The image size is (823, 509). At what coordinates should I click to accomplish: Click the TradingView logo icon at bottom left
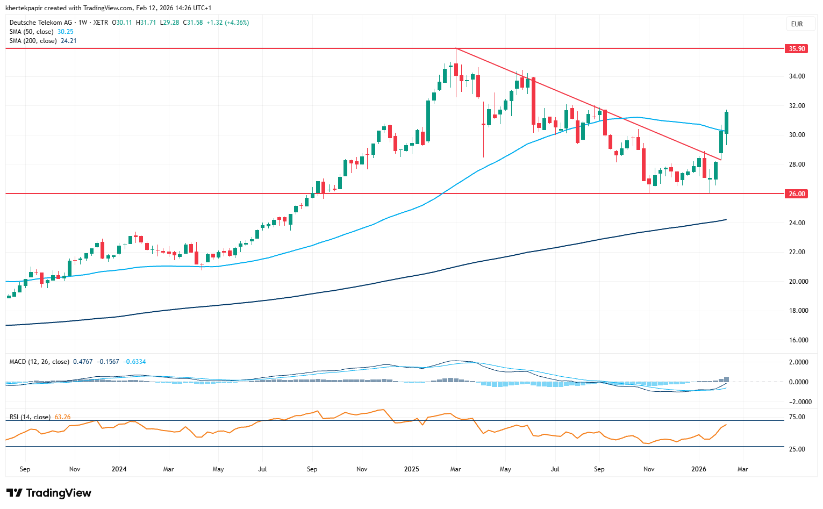pyautogui.click(x=15, y=493)
